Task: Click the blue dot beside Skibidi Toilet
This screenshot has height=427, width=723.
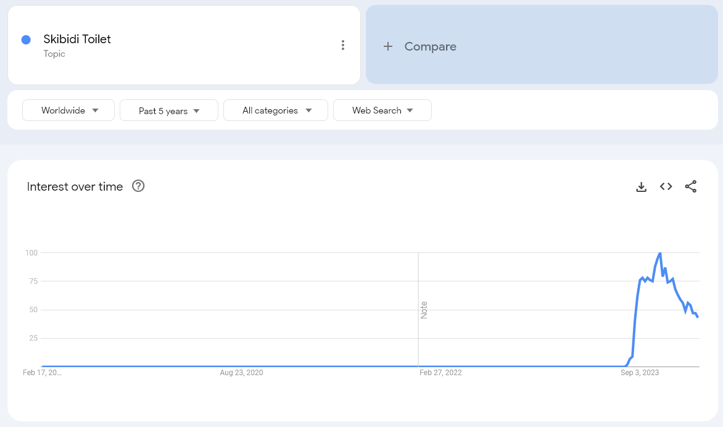Action: [x=27, y=40]
